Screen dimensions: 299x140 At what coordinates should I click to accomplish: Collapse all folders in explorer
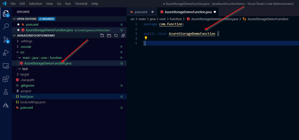coord(123,36)
